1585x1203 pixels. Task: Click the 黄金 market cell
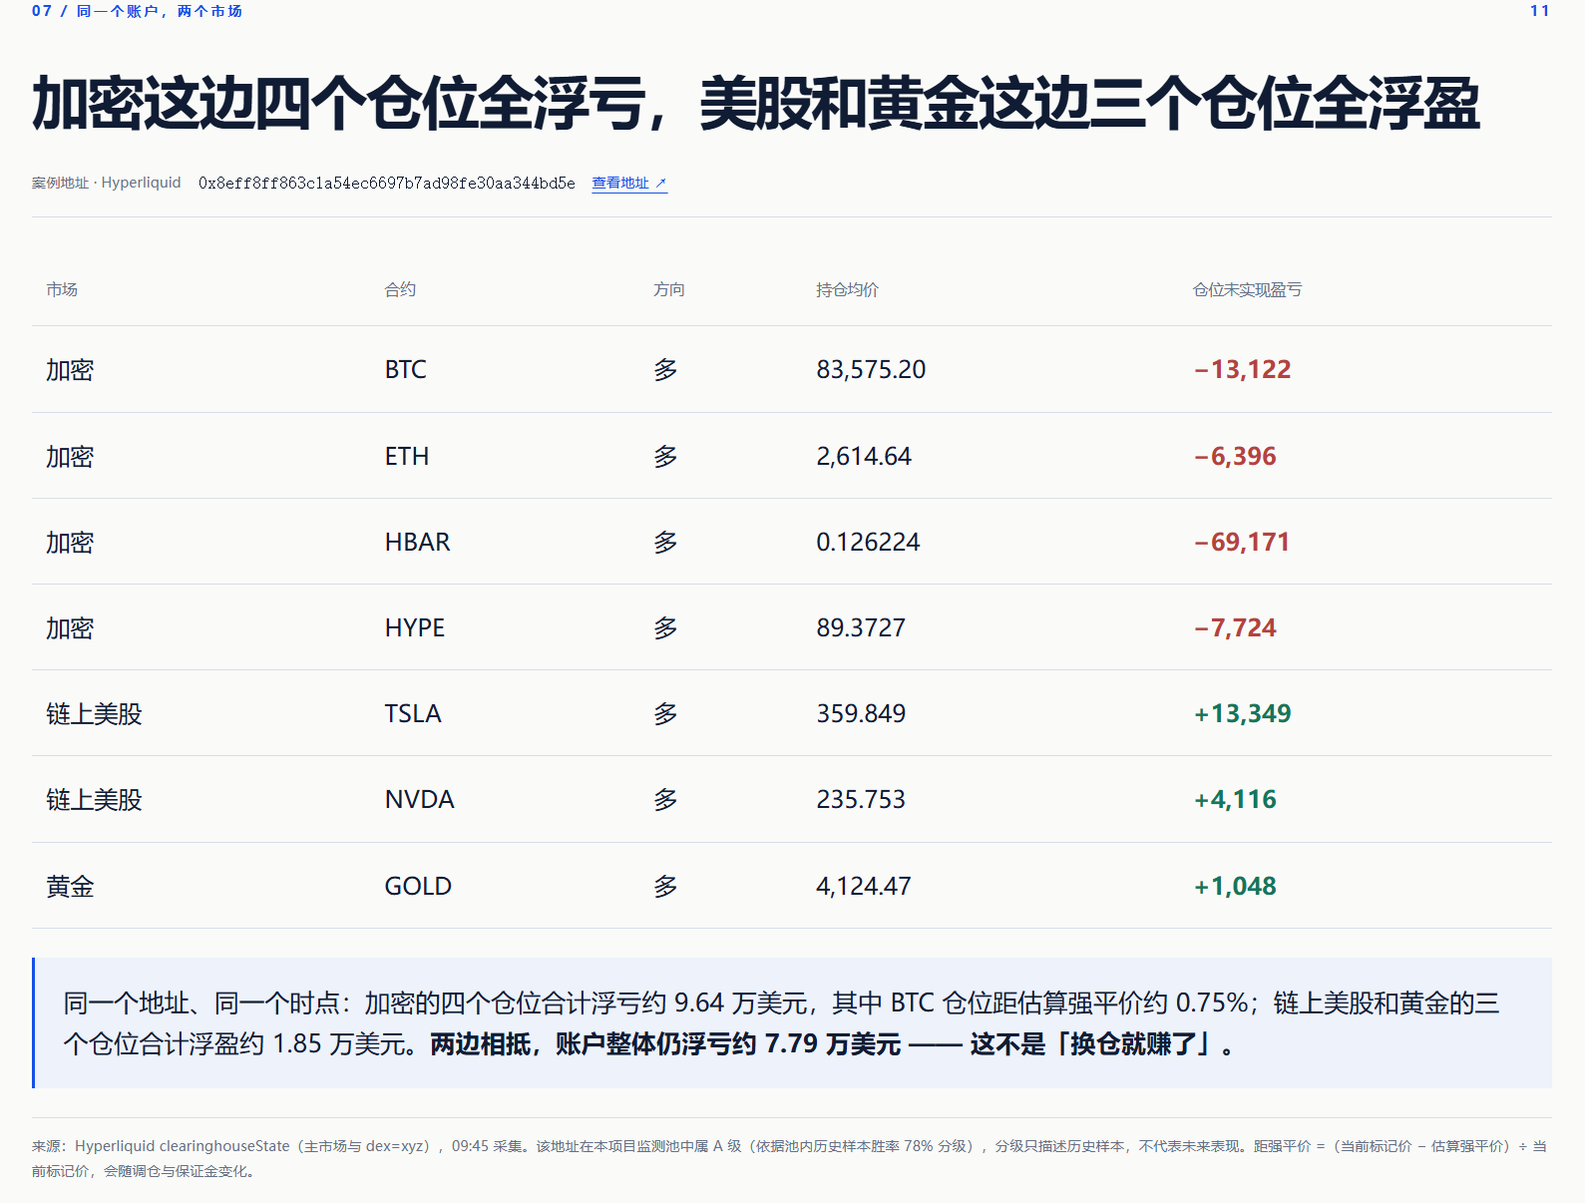tap(70, 886)
